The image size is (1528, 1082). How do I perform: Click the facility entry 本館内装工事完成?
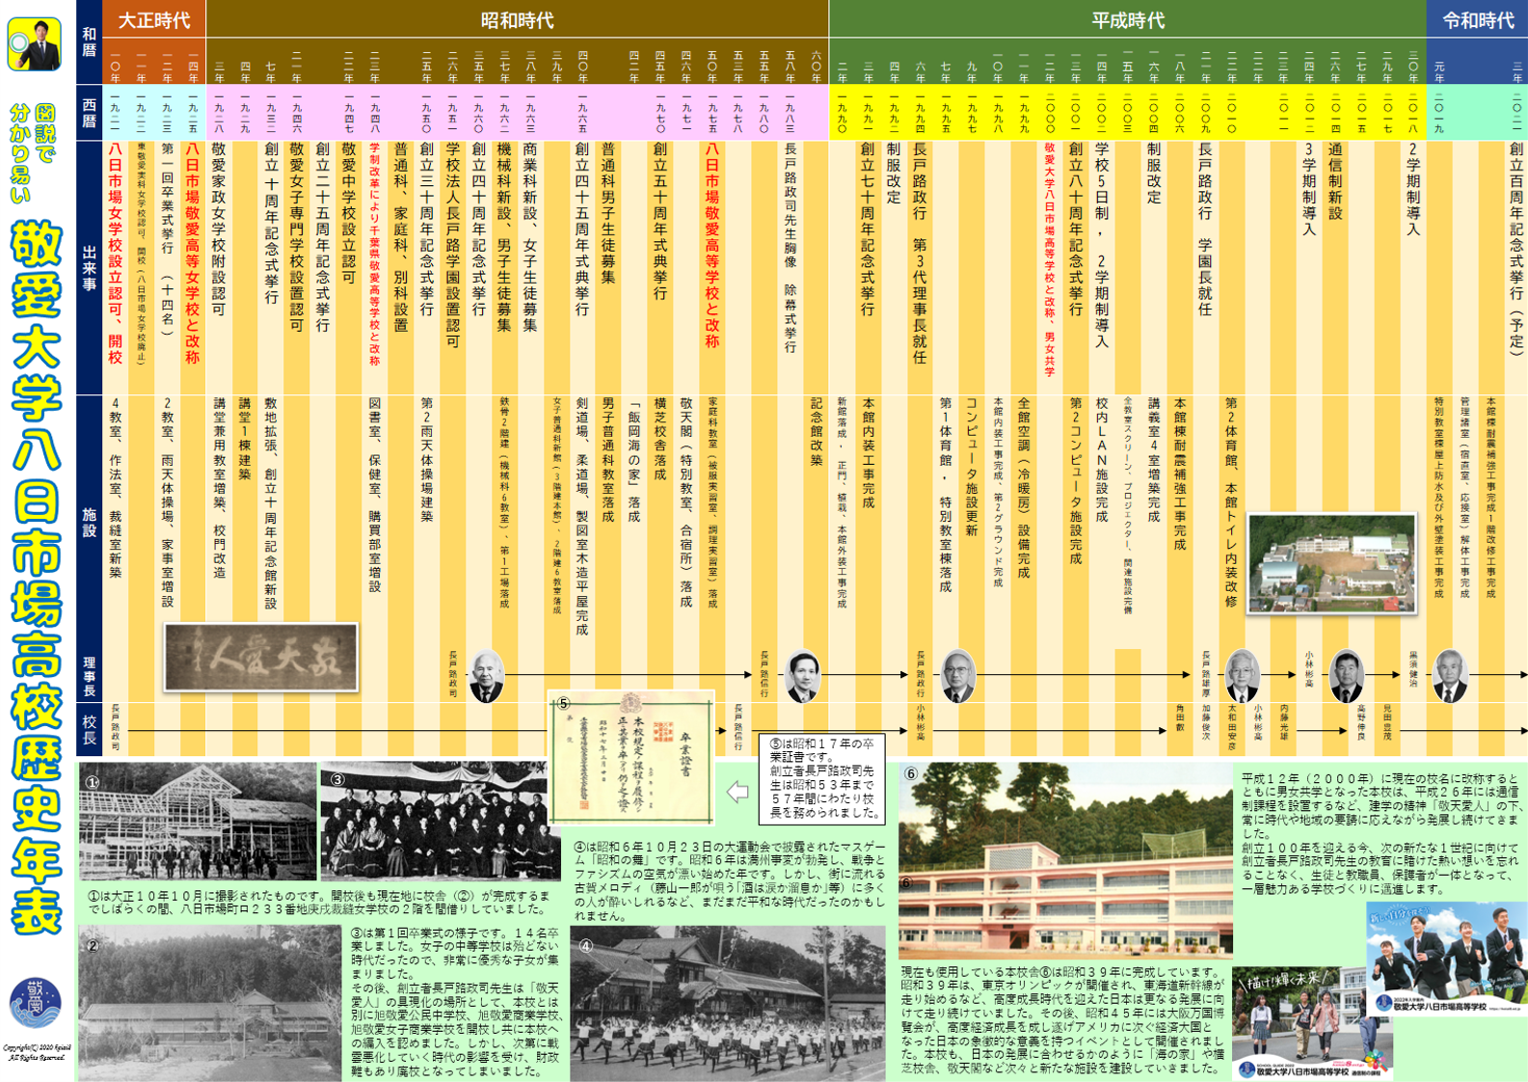(x=868, y=452)
